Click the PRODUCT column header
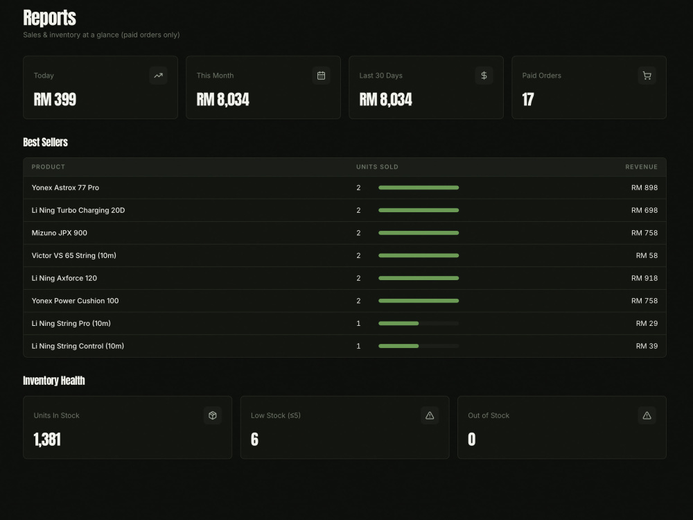Viewport: 693px width, 520px height. pyautogui.click(x=49, y=166)
